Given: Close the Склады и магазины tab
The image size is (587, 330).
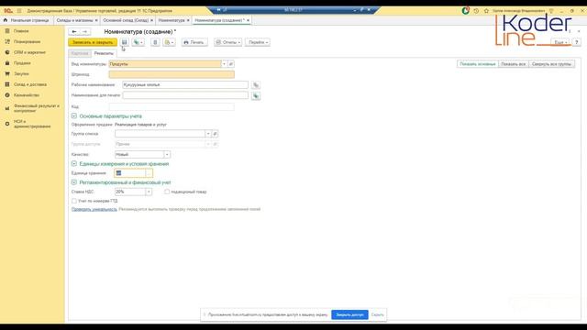Looking at the screenshot, I should coord(96,20).
